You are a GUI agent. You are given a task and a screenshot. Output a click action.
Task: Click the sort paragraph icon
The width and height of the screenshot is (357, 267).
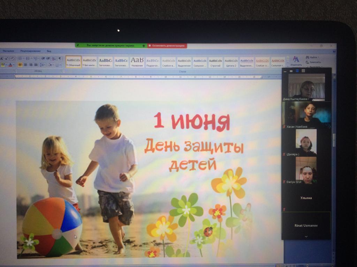click(53, 58)
